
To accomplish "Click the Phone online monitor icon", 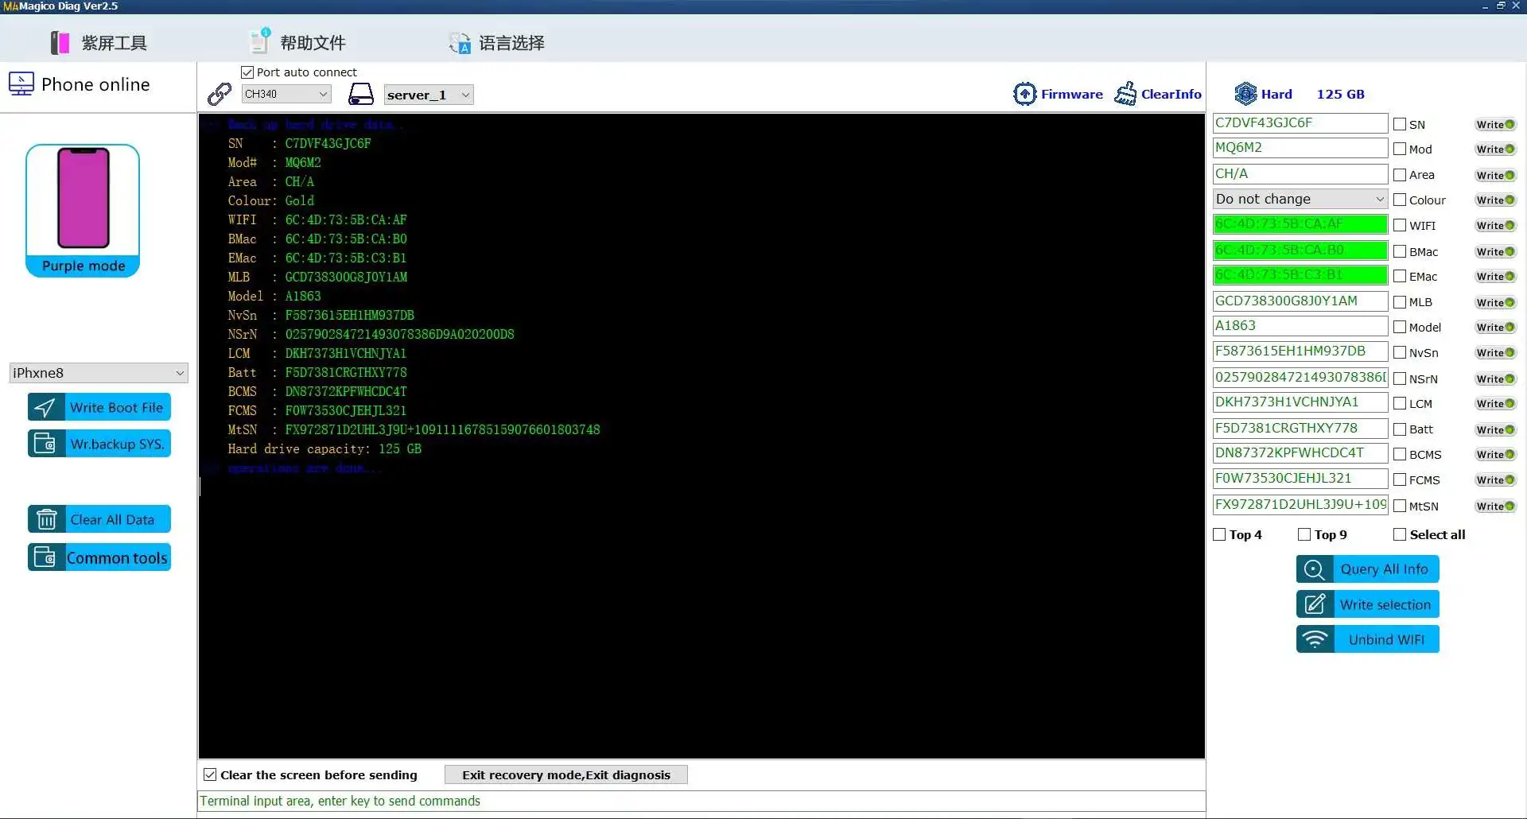I will pos(21,83).
